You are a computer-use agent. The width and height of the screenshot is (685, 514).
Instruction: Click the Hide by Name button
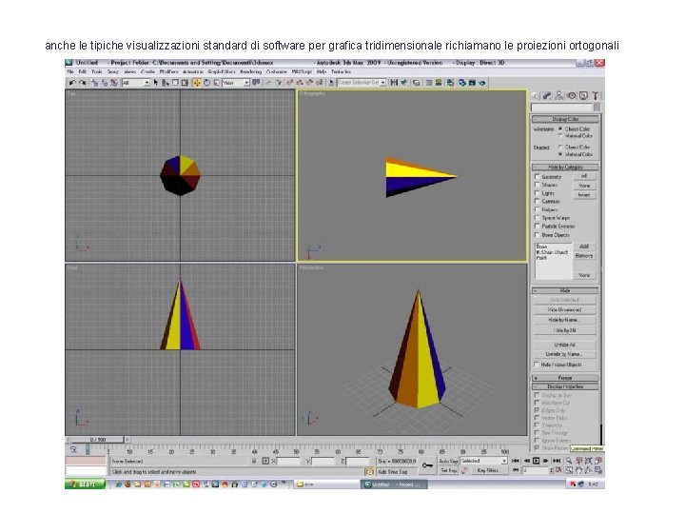tap(565, 320)
